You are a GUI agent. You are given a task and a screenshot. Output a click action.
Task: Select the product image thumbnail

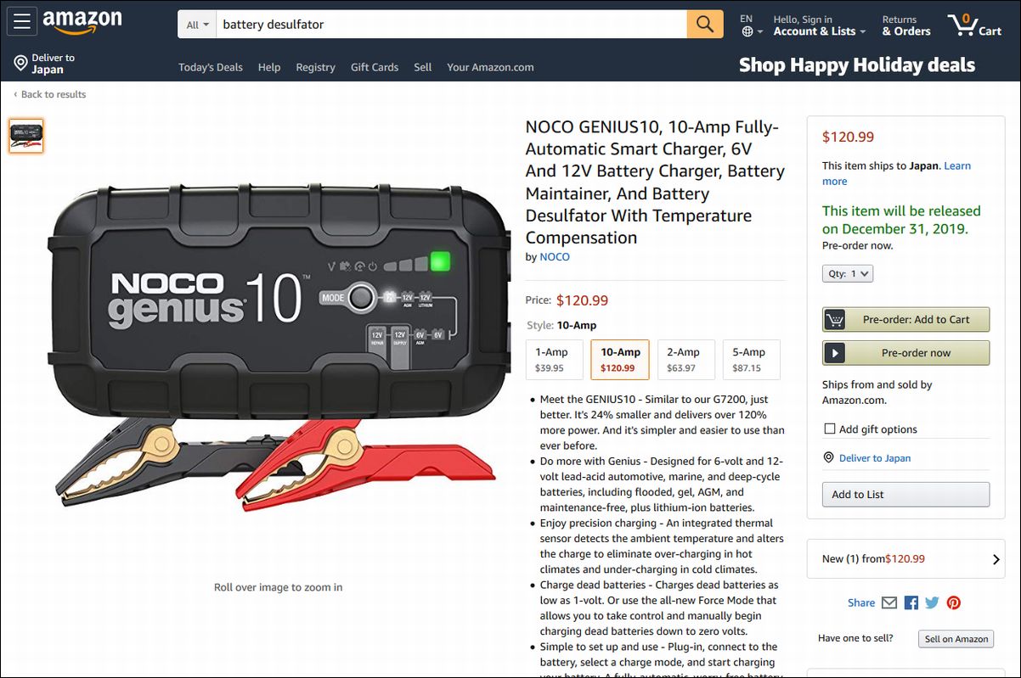(x=26, y=136)
